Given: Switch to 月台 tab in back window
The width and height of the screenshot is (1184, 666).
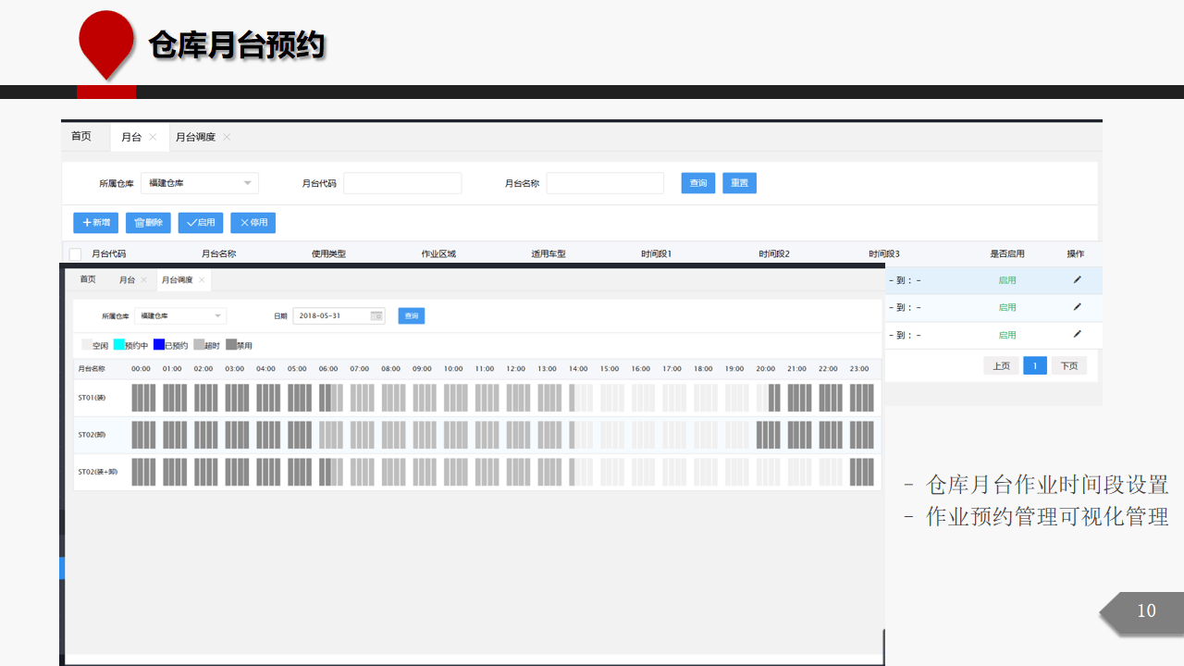Looking at the screenshot, I should click(130, 137).
